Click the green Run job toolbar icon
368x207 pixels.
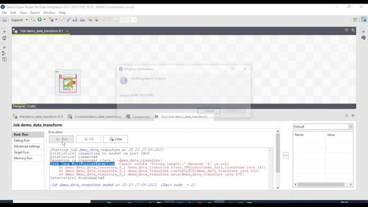pyautogui.click(x=40, y=20)
